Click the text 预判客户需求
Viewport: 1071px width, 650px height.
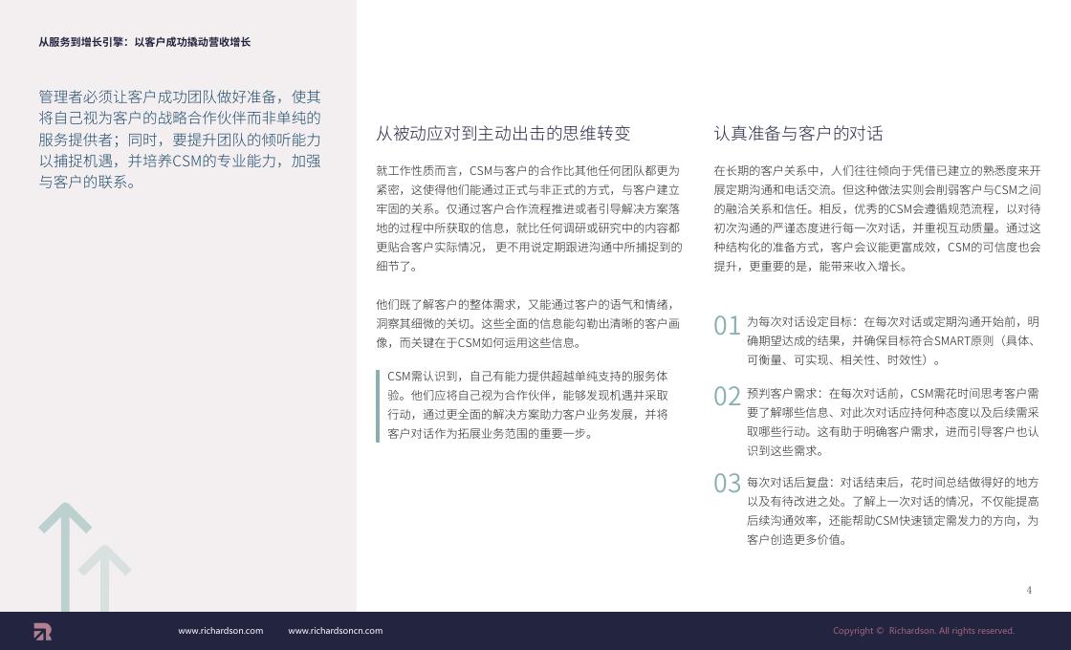click(x=782, y=393)
